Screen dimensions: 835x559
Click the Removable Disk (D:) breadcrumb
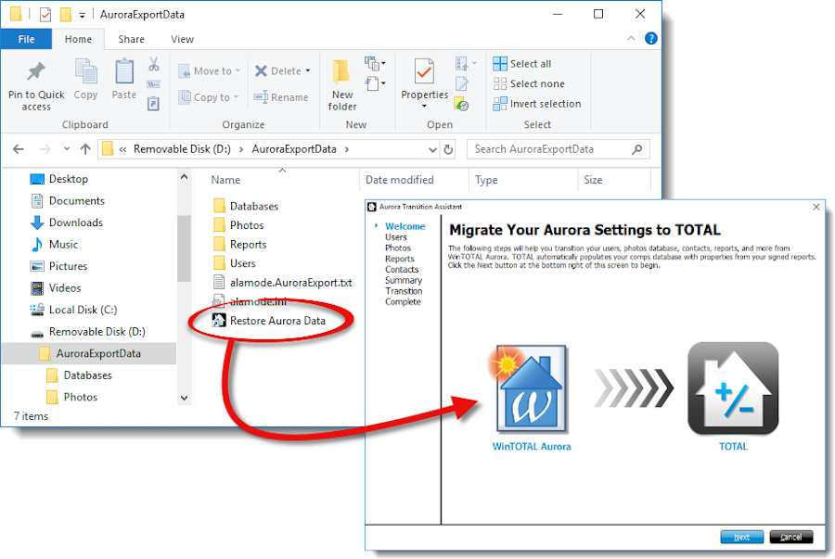[182, 149]
